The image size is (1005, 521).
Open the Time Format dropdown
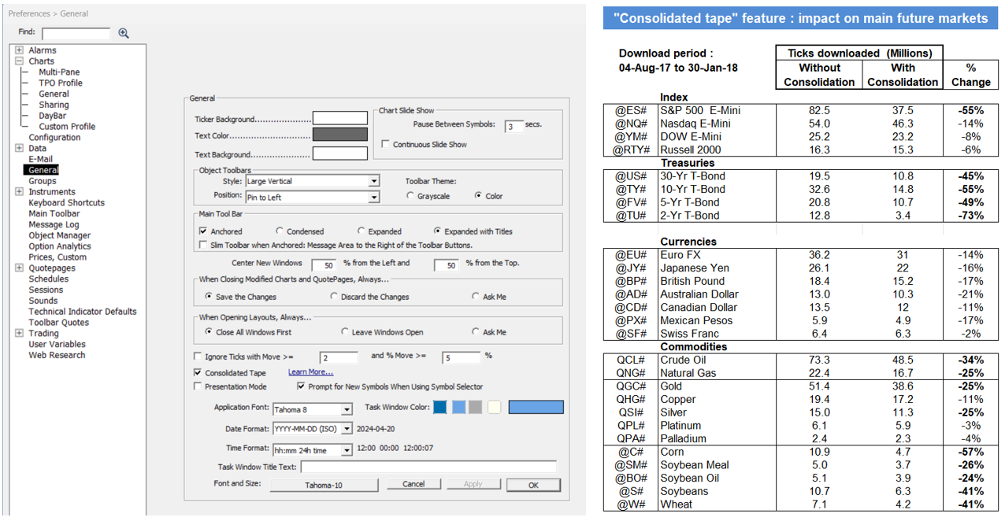pyautogui.click(x=347, y=450)
